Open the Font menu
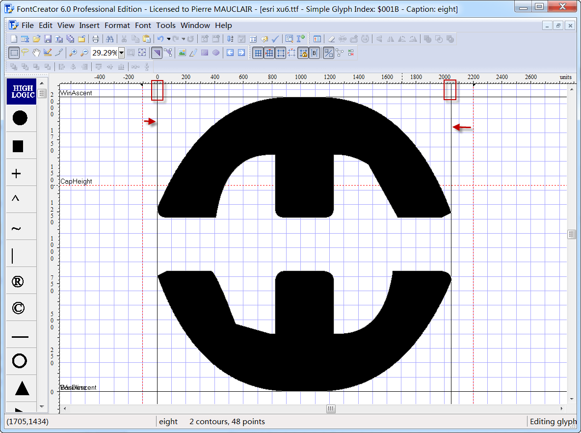This screenshot has width=581, height=433. click(143, 25)
